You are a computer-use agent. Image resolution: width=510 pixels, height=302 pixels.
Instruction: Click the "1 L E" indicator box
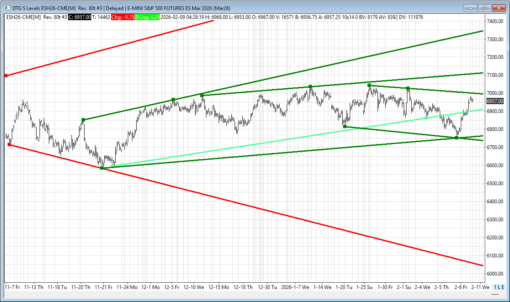[499, 287]
